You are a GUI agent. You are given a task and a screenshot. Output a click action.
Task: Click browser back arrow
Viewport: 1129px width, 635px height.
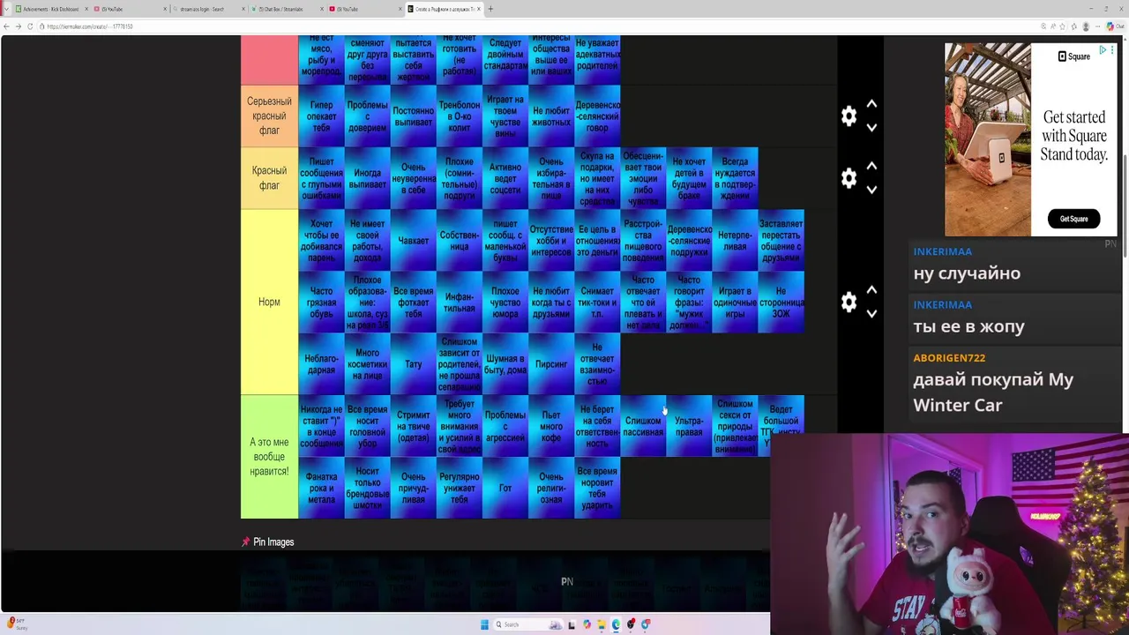[x=7, y=26]
